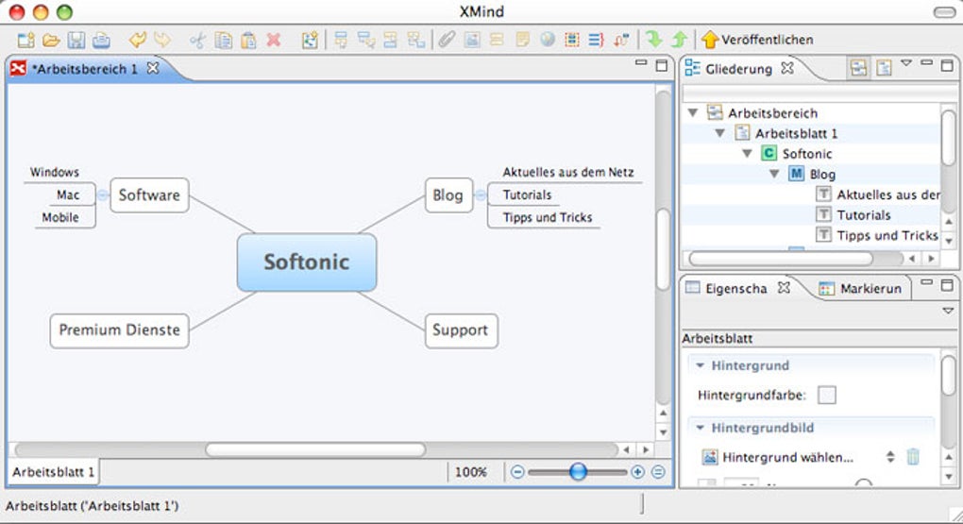Click the Veröffentlichen button
963x524 pixels.
(x=756, y=40)
